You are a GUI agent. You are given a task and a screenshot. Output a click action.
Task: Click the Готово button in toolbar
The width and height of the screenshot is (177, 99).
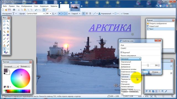pyautogui.click(x=125, y=13)
